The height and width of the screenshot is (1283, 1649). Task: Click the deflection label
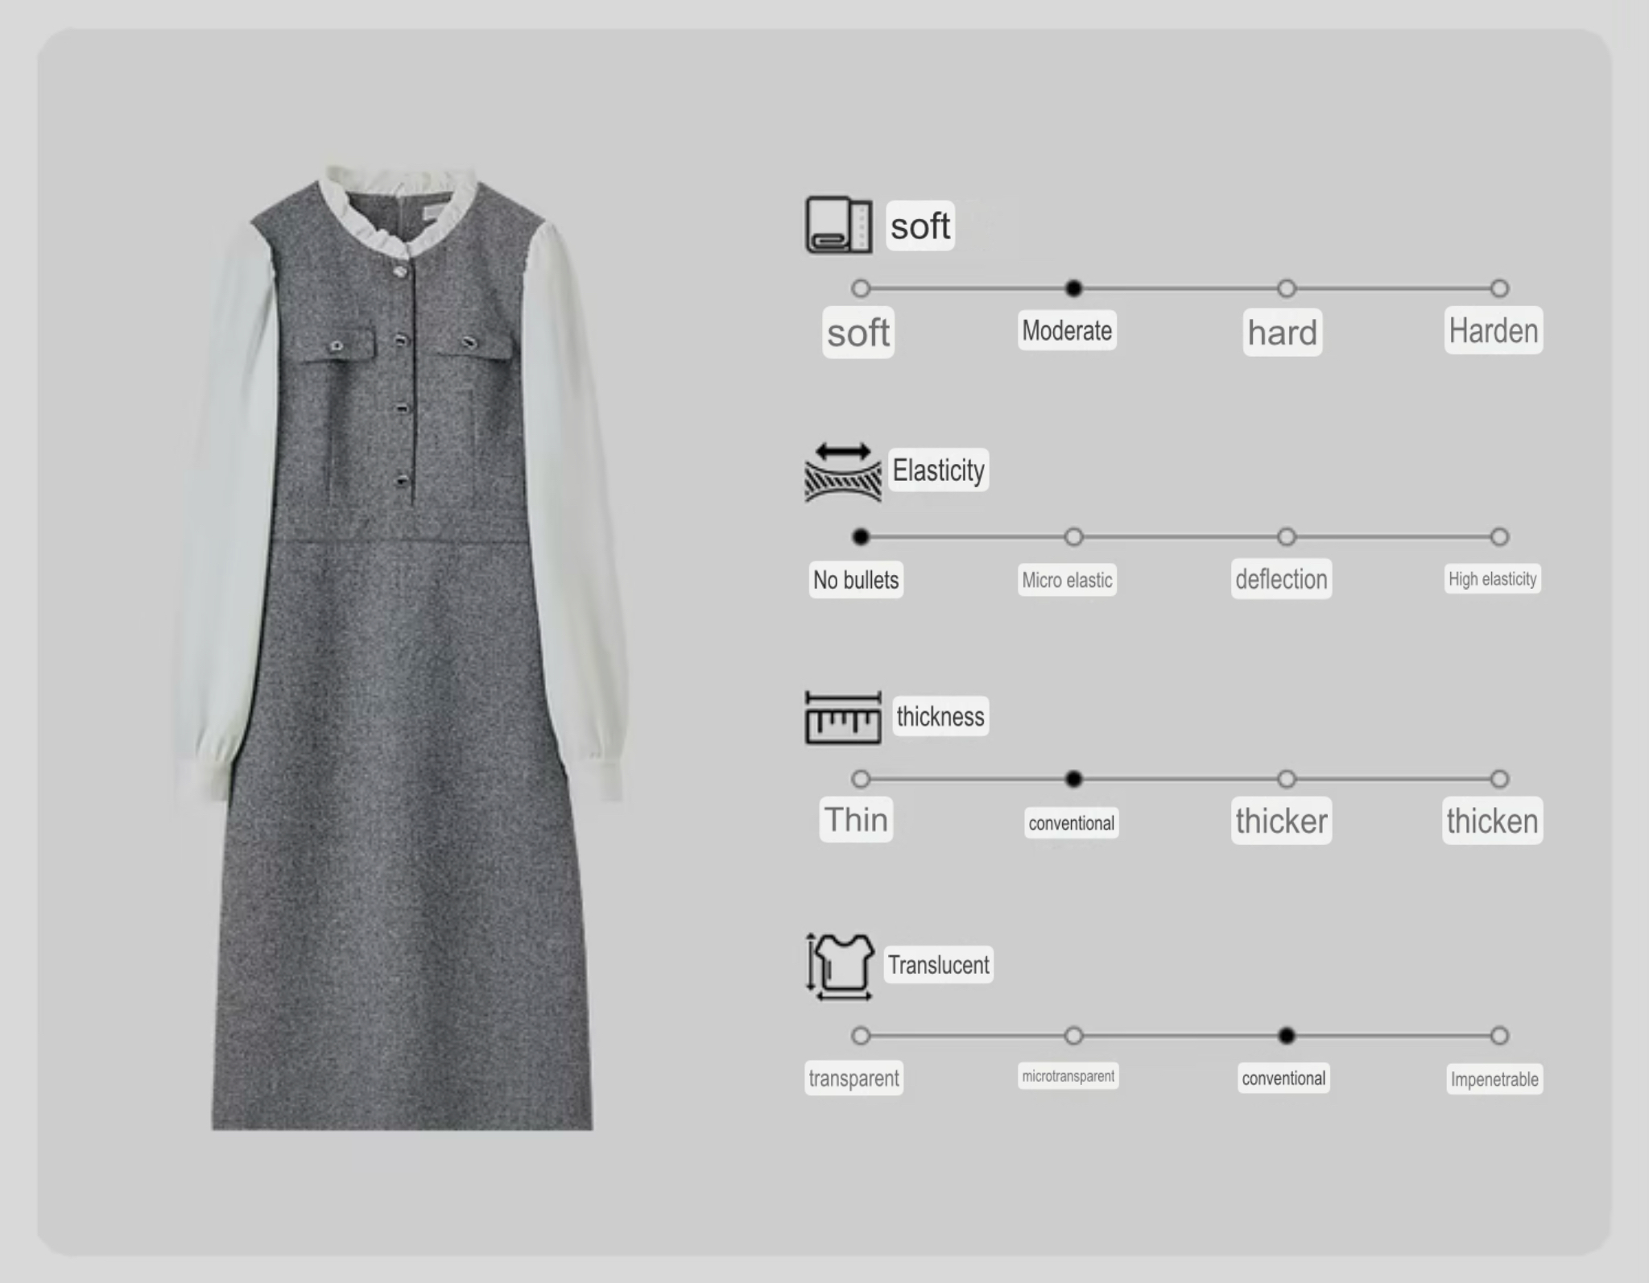(1281, 579)
